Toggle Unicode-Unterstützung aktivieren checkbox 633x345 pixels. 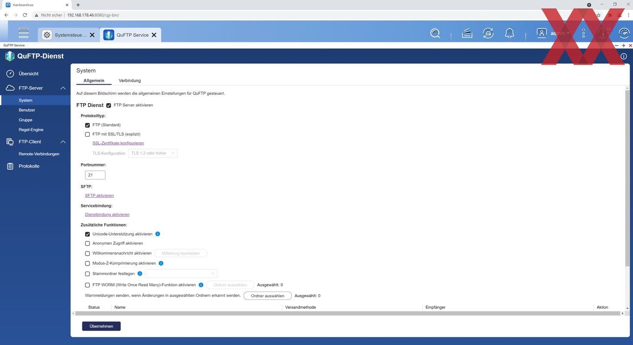[88, 234]
